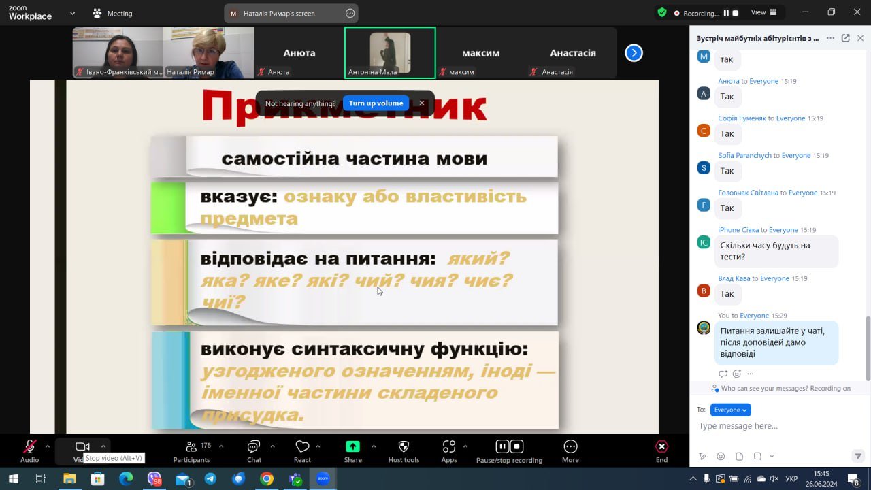The width and height of the screenshot is (871, 490).
Task: Open emoji picker in chat composer
Action: click(721, 456)
